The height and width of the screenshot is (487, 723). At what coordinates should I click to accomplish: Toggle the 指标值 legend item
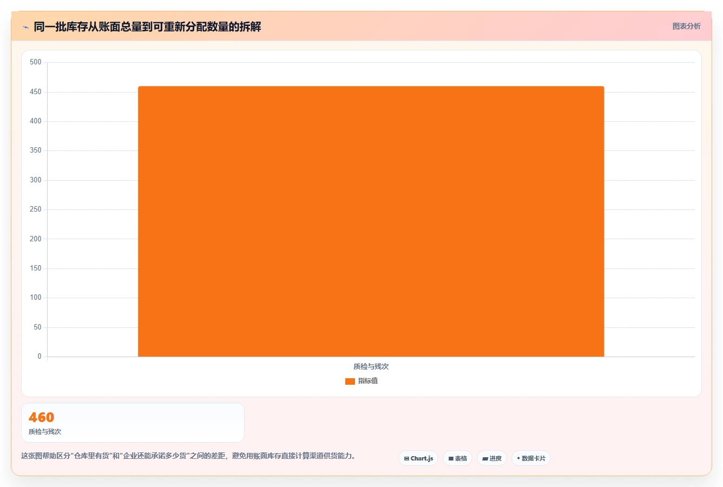pos(361,381)
